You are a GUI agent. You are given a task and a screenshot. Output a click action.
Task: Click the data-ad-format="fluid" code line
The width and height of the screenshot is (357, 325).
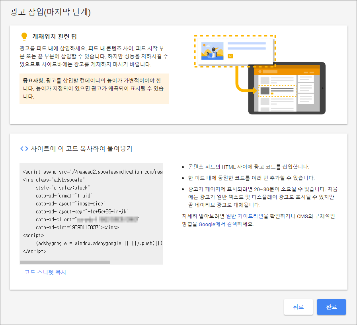[64, 195]
